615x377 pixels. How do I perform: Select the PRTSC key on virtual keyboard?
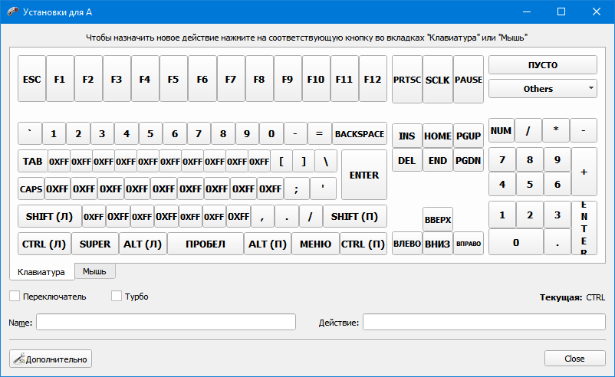pyautogui.click(x=406, y=80)
